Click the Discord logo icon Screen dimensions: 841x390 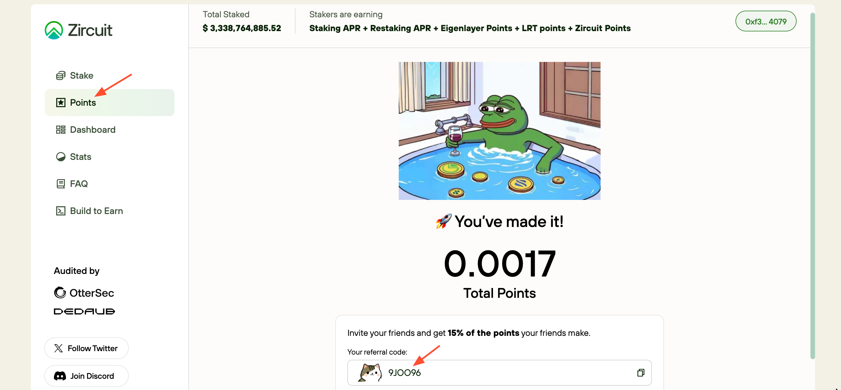click(60, 376)
